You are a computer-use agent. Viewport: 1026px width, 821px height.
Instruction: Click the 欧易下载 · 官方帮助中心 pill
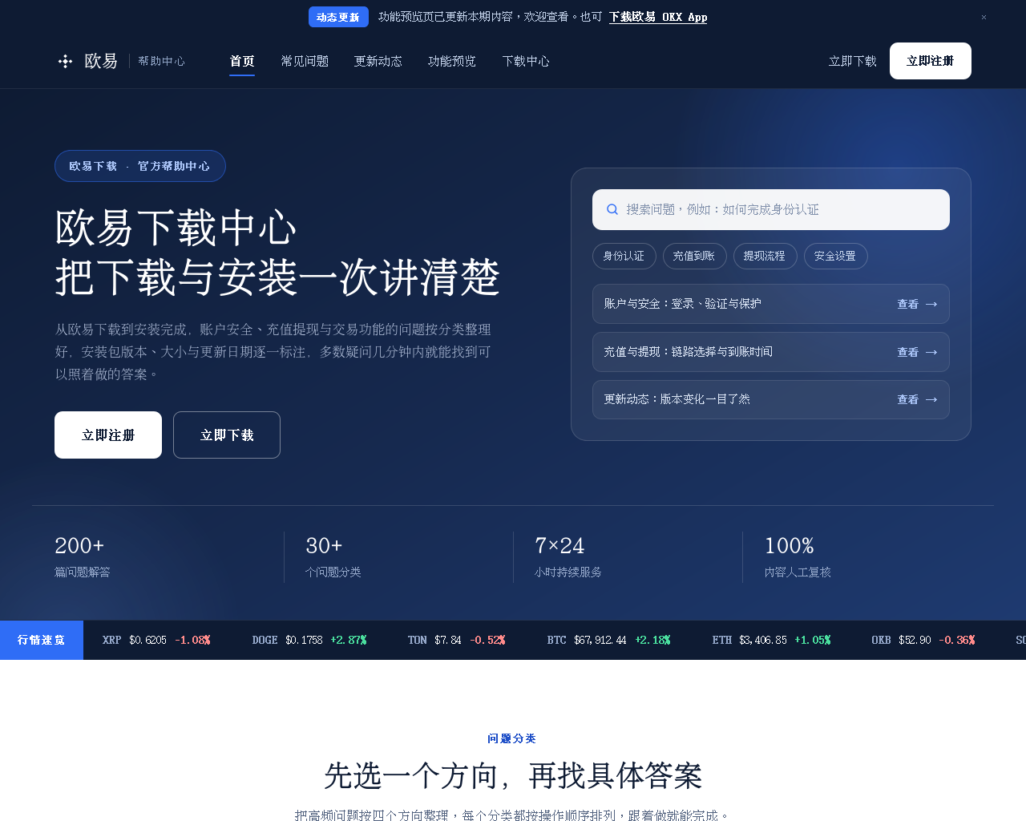140,166
